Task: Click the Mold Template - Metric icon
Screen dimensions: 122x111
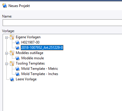Action: coord(18,69)
